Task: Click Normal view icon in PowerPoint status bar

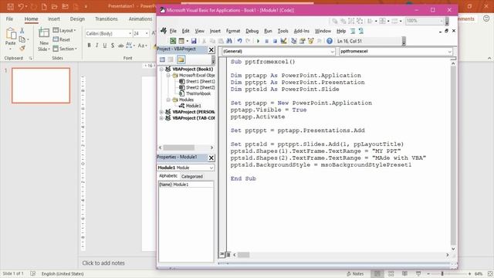Action: (377, 273)
